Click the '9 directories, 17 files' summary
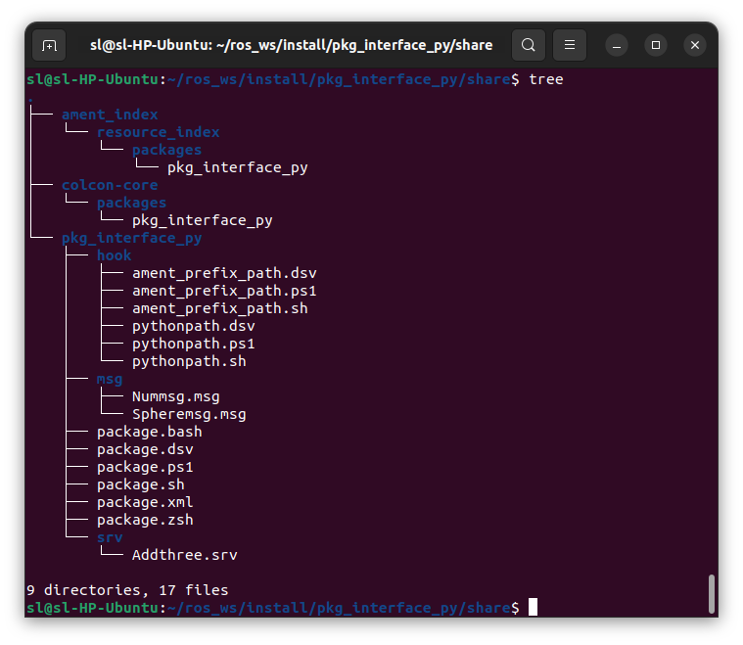Viewport: 743px width, 645px height. tap(127, 590)
